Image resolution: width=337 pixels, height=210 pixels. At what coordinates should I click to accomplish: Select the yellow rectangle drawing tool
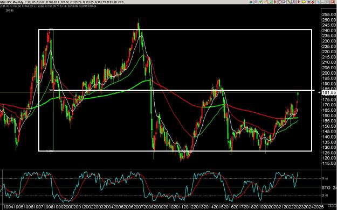(304, 2)
